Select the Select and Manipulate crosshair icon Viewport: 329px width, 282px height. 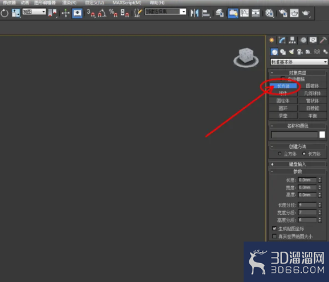[x=65, y=13]
